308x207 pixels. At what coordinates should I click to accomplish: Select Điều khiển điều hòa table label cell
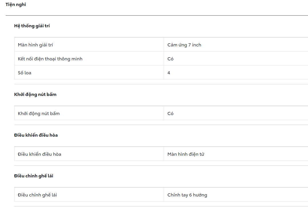tap(40, 154)
